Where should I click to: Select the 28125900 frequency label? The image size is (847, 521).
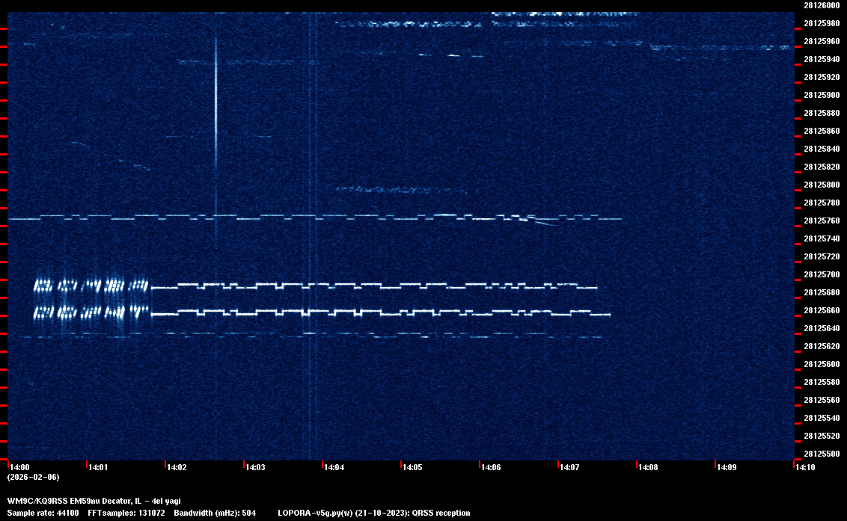pyautogui.click(x=821, y=95)
